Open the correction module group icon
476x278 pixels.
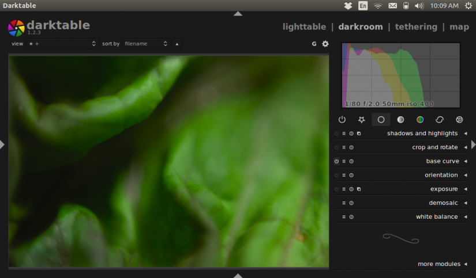click(440, 120)
